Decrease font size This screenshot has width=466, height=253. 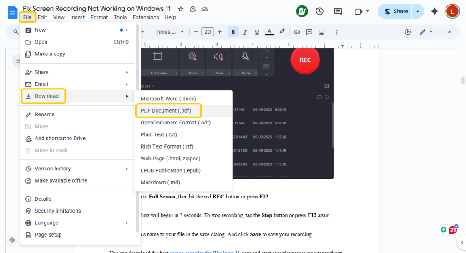click(x=196, y=32)
